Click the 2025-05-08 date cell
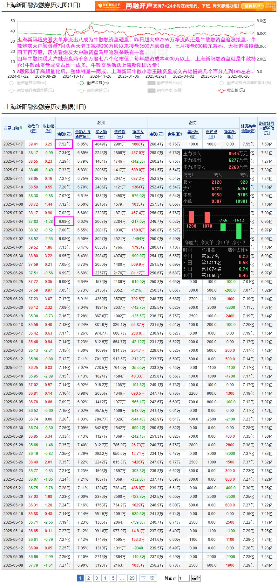The height and width of the screenshot is (586, 278). click(13, 565)
